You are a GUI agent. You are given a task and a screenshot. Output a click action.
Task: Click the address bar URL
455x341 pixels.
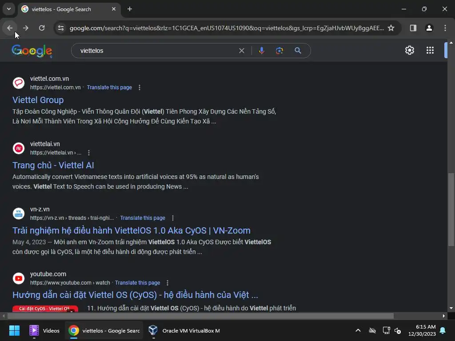[x=226, y=28]
